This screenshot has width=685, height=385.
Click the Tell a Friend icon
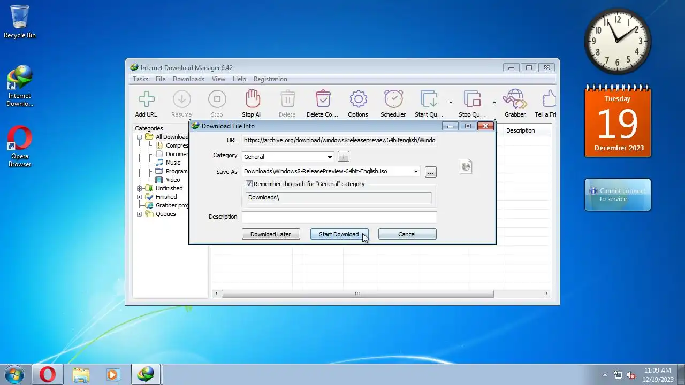[549, 99]
